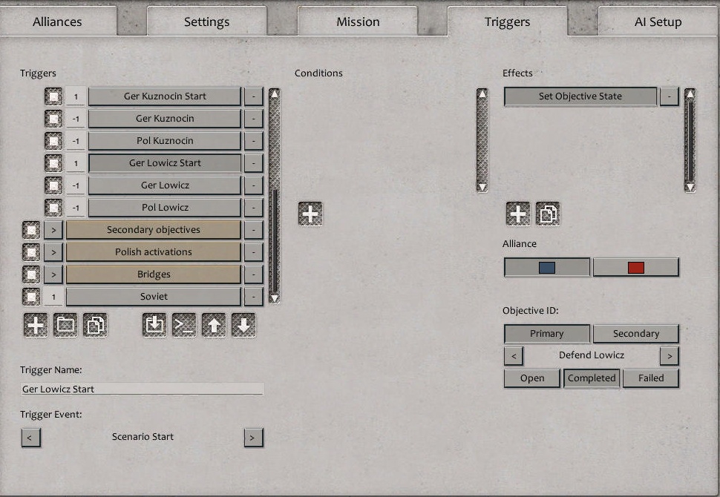Open the Alliances tab
720x497 pixels.
pos(57,22)
